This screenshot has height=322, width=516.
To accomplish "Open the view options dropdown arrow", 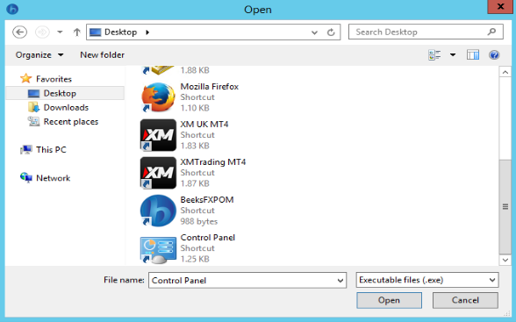I will coord(453,55).
